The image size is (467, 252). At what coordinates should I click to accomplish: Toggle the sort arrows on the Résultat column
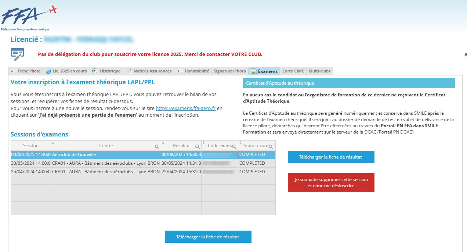tap(163, 142)
